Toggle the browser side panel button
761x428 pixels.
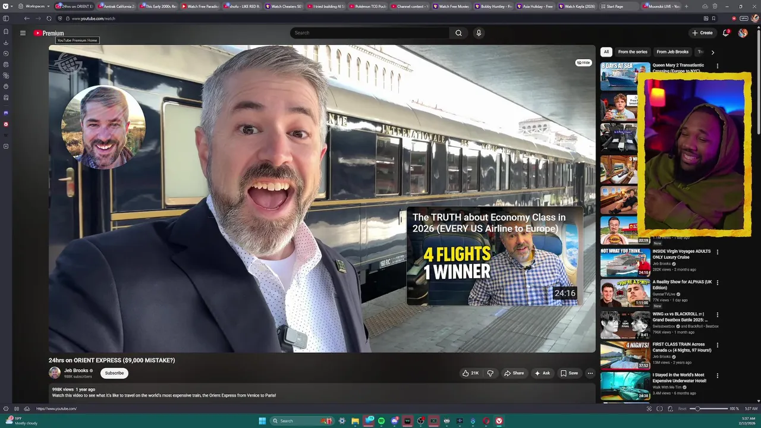click(6, 18)
